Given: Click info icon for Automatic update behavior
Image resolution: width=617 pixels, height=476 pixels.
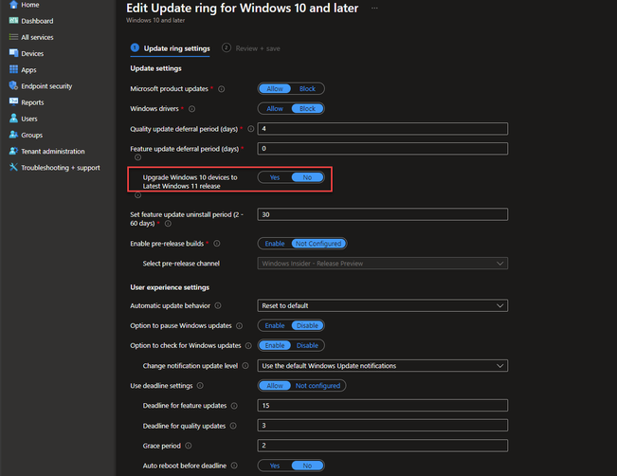Looking at the screenshot, I should point(218,305).
